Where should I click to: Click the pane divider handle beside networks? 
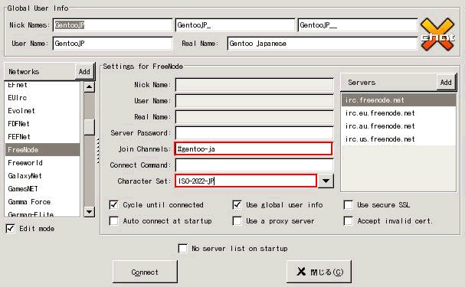[x=98, y=151]
